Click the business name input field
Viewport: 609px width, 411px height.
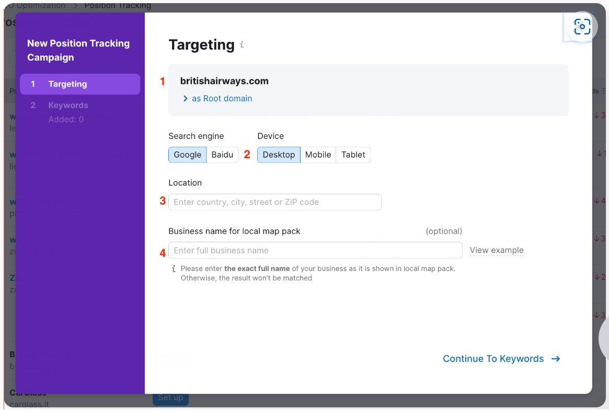(x=315, y=250)
